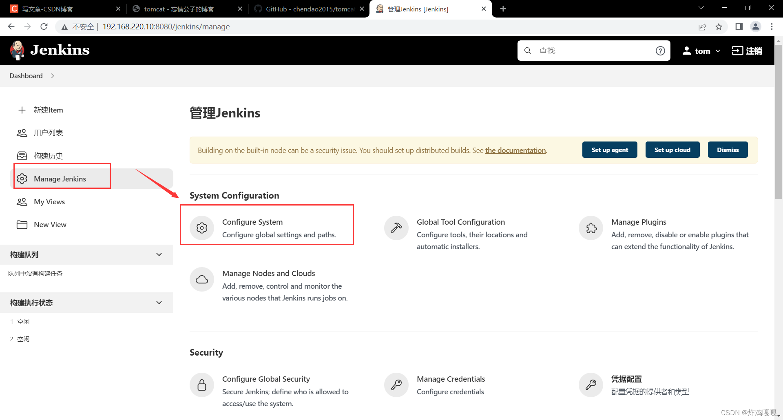This screenshot has height=420, width=783.
Task: Open the Manage Plugins link
Action: [x=639, y=222]
